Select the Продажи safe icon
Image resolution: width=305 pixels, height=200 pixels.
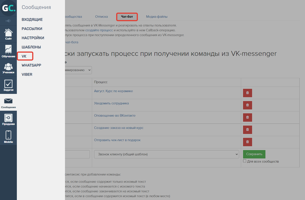pyautogui.click(x=8, y=119)
